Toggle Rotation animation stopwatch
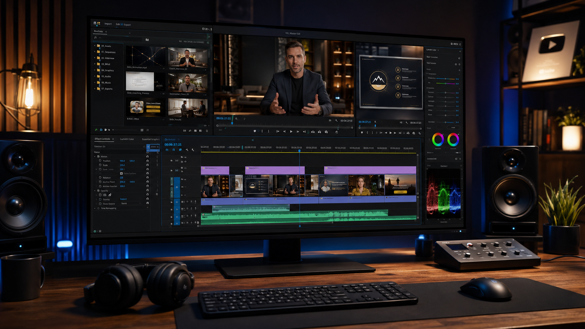This screenshot has height=329, width=585. coord(100,178)
